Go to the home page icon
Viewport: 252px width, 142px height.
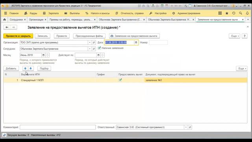(x=4, y=19)
